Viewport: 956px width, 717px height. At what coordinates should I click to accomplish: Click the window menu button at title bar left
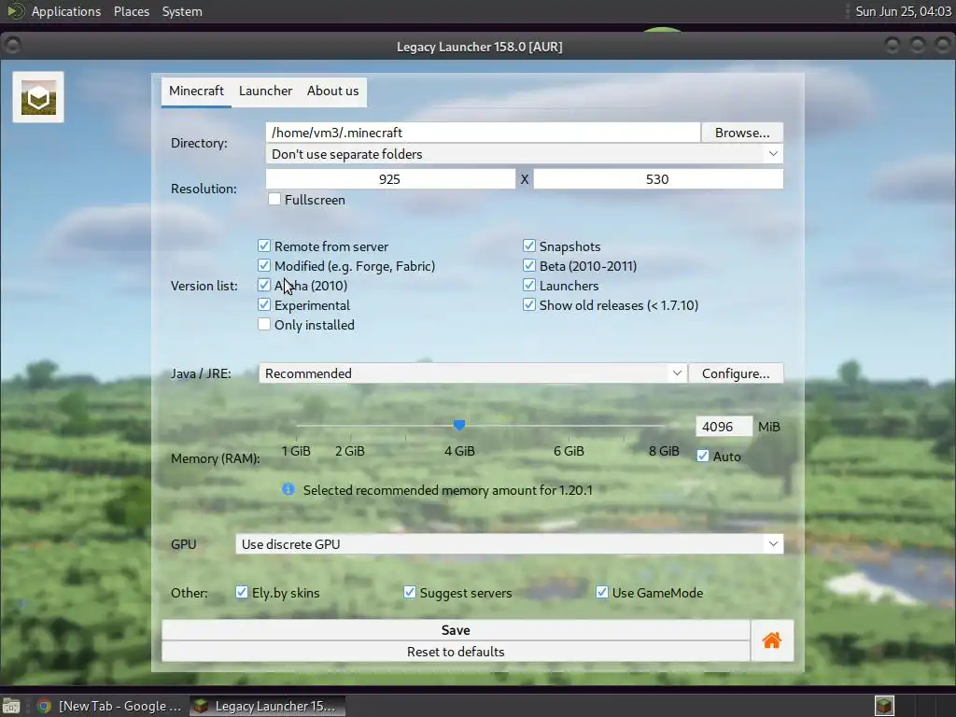[x=12, y=45]
